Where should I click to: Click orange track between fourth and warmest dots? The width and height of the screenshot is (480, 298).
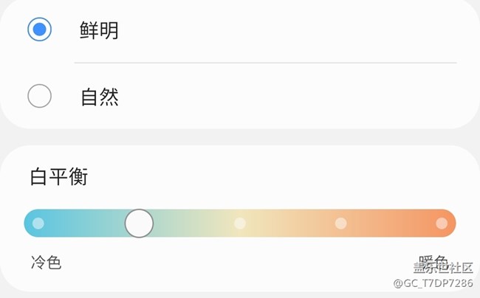click(391, 223)
